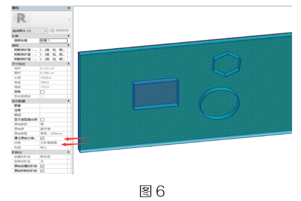Toggle the 形状被修改 checkbox
The height and width of the screenshot is (201, 301).
(42, 96)
